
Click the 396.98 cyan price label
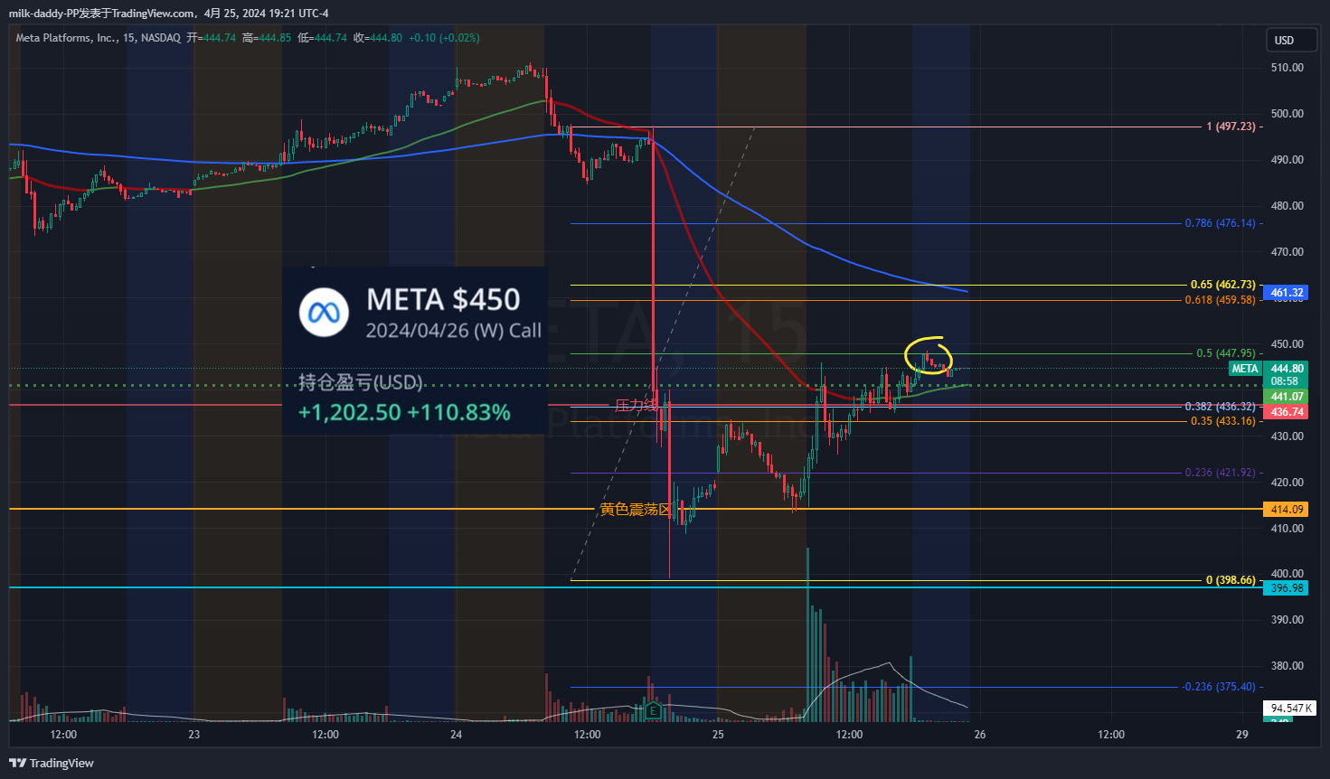(x=1285, y=587)
